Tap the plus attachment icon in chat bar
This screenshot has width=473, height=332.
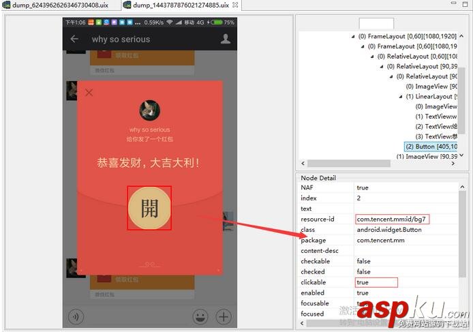coord(224,317)
